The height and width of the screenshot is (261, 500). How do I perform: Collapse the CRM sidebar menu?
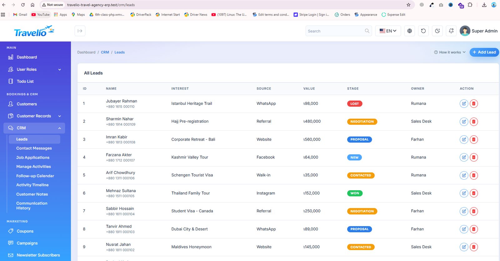pyautogui.click(x=34, y=128)
